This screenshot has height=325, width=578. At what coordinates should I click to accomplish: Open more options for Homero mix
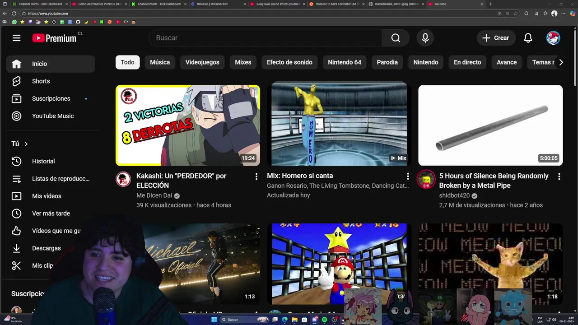coord(408,176)
